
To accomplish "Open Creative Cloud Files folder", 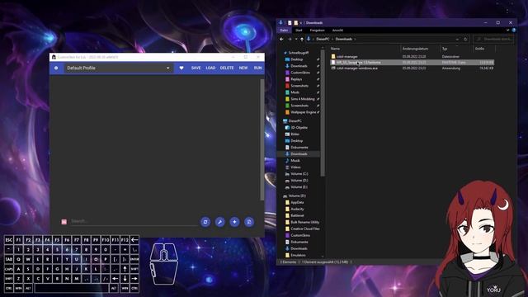I will point(305,229).
